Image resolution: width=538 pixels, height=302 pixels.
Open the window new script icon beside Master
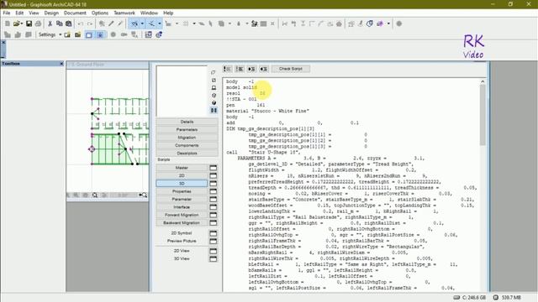pos(213,168)
